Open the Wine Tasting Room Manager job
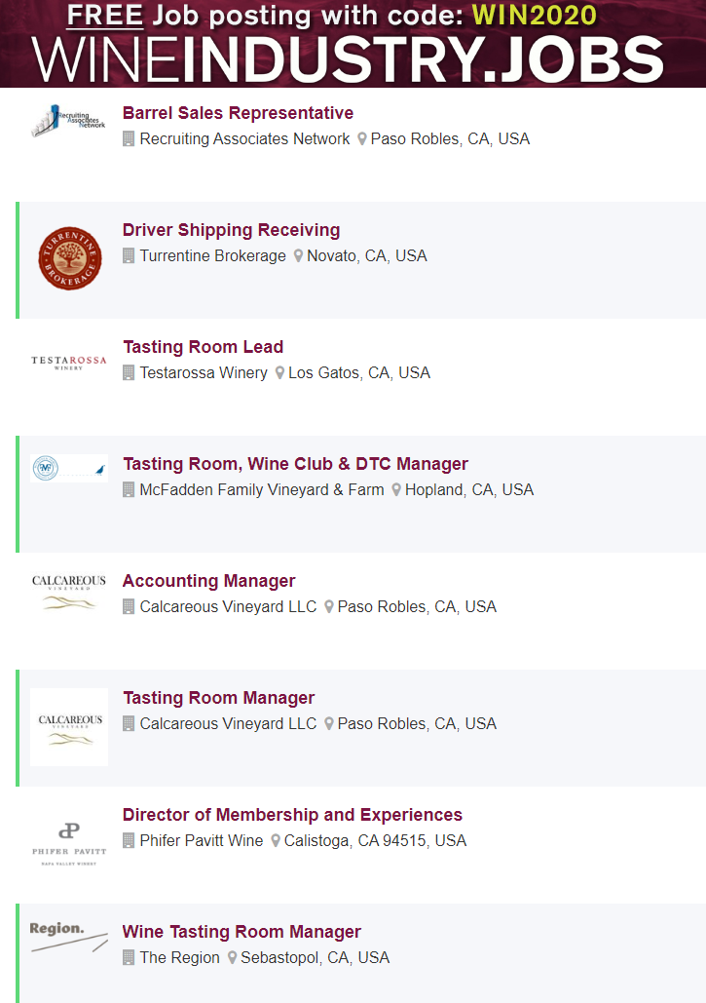 (242, 932)
